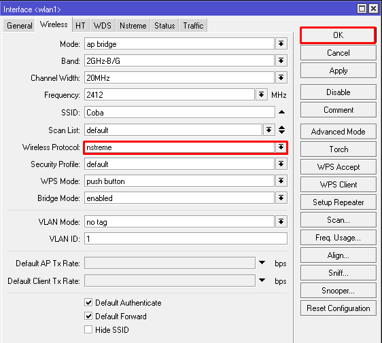Toggle the Default Forward checkbox

click(88, 317)
